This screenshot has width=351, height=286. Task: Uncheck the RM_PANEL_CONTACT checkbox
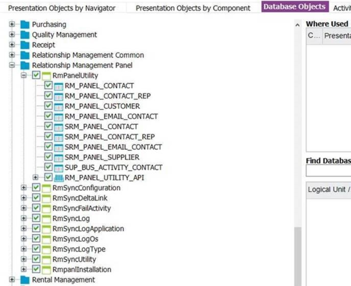(48, 85)
